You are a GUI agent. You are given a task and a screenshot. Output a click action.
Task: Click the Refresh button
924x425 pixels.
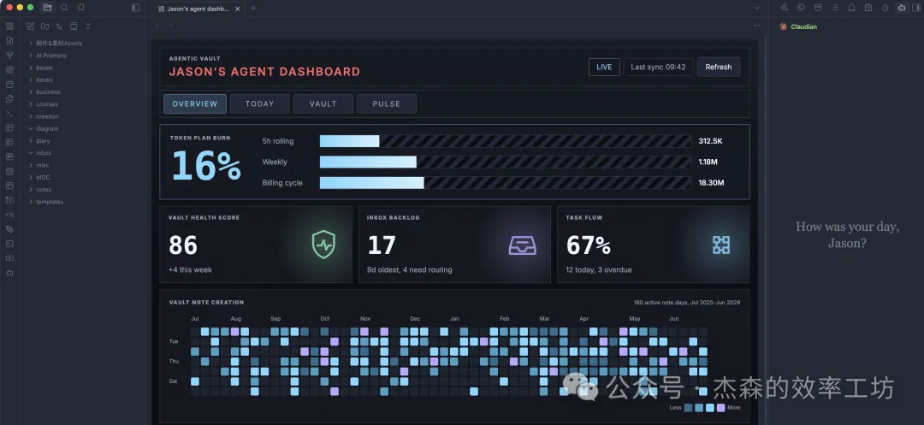click(x=719, y=67)
